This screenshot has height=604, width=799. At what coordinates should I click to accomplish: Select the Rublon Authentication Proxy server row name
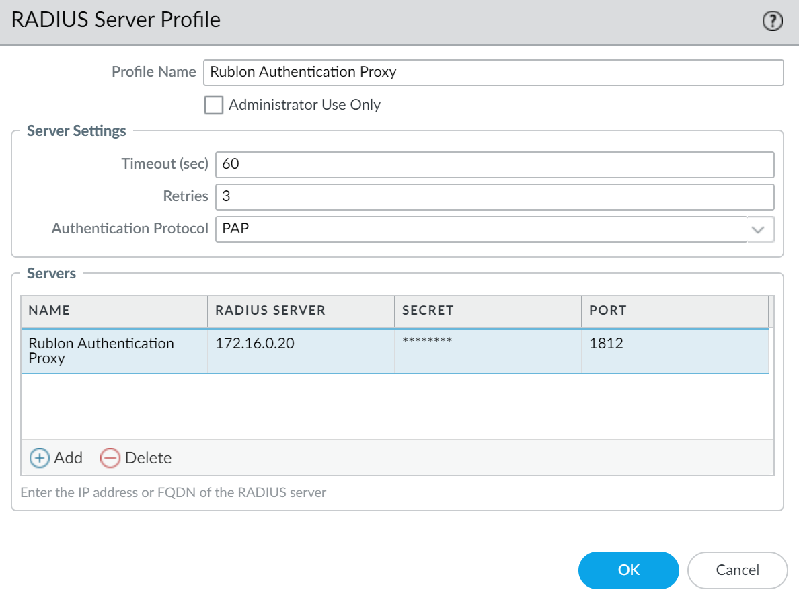coord(101,350)
